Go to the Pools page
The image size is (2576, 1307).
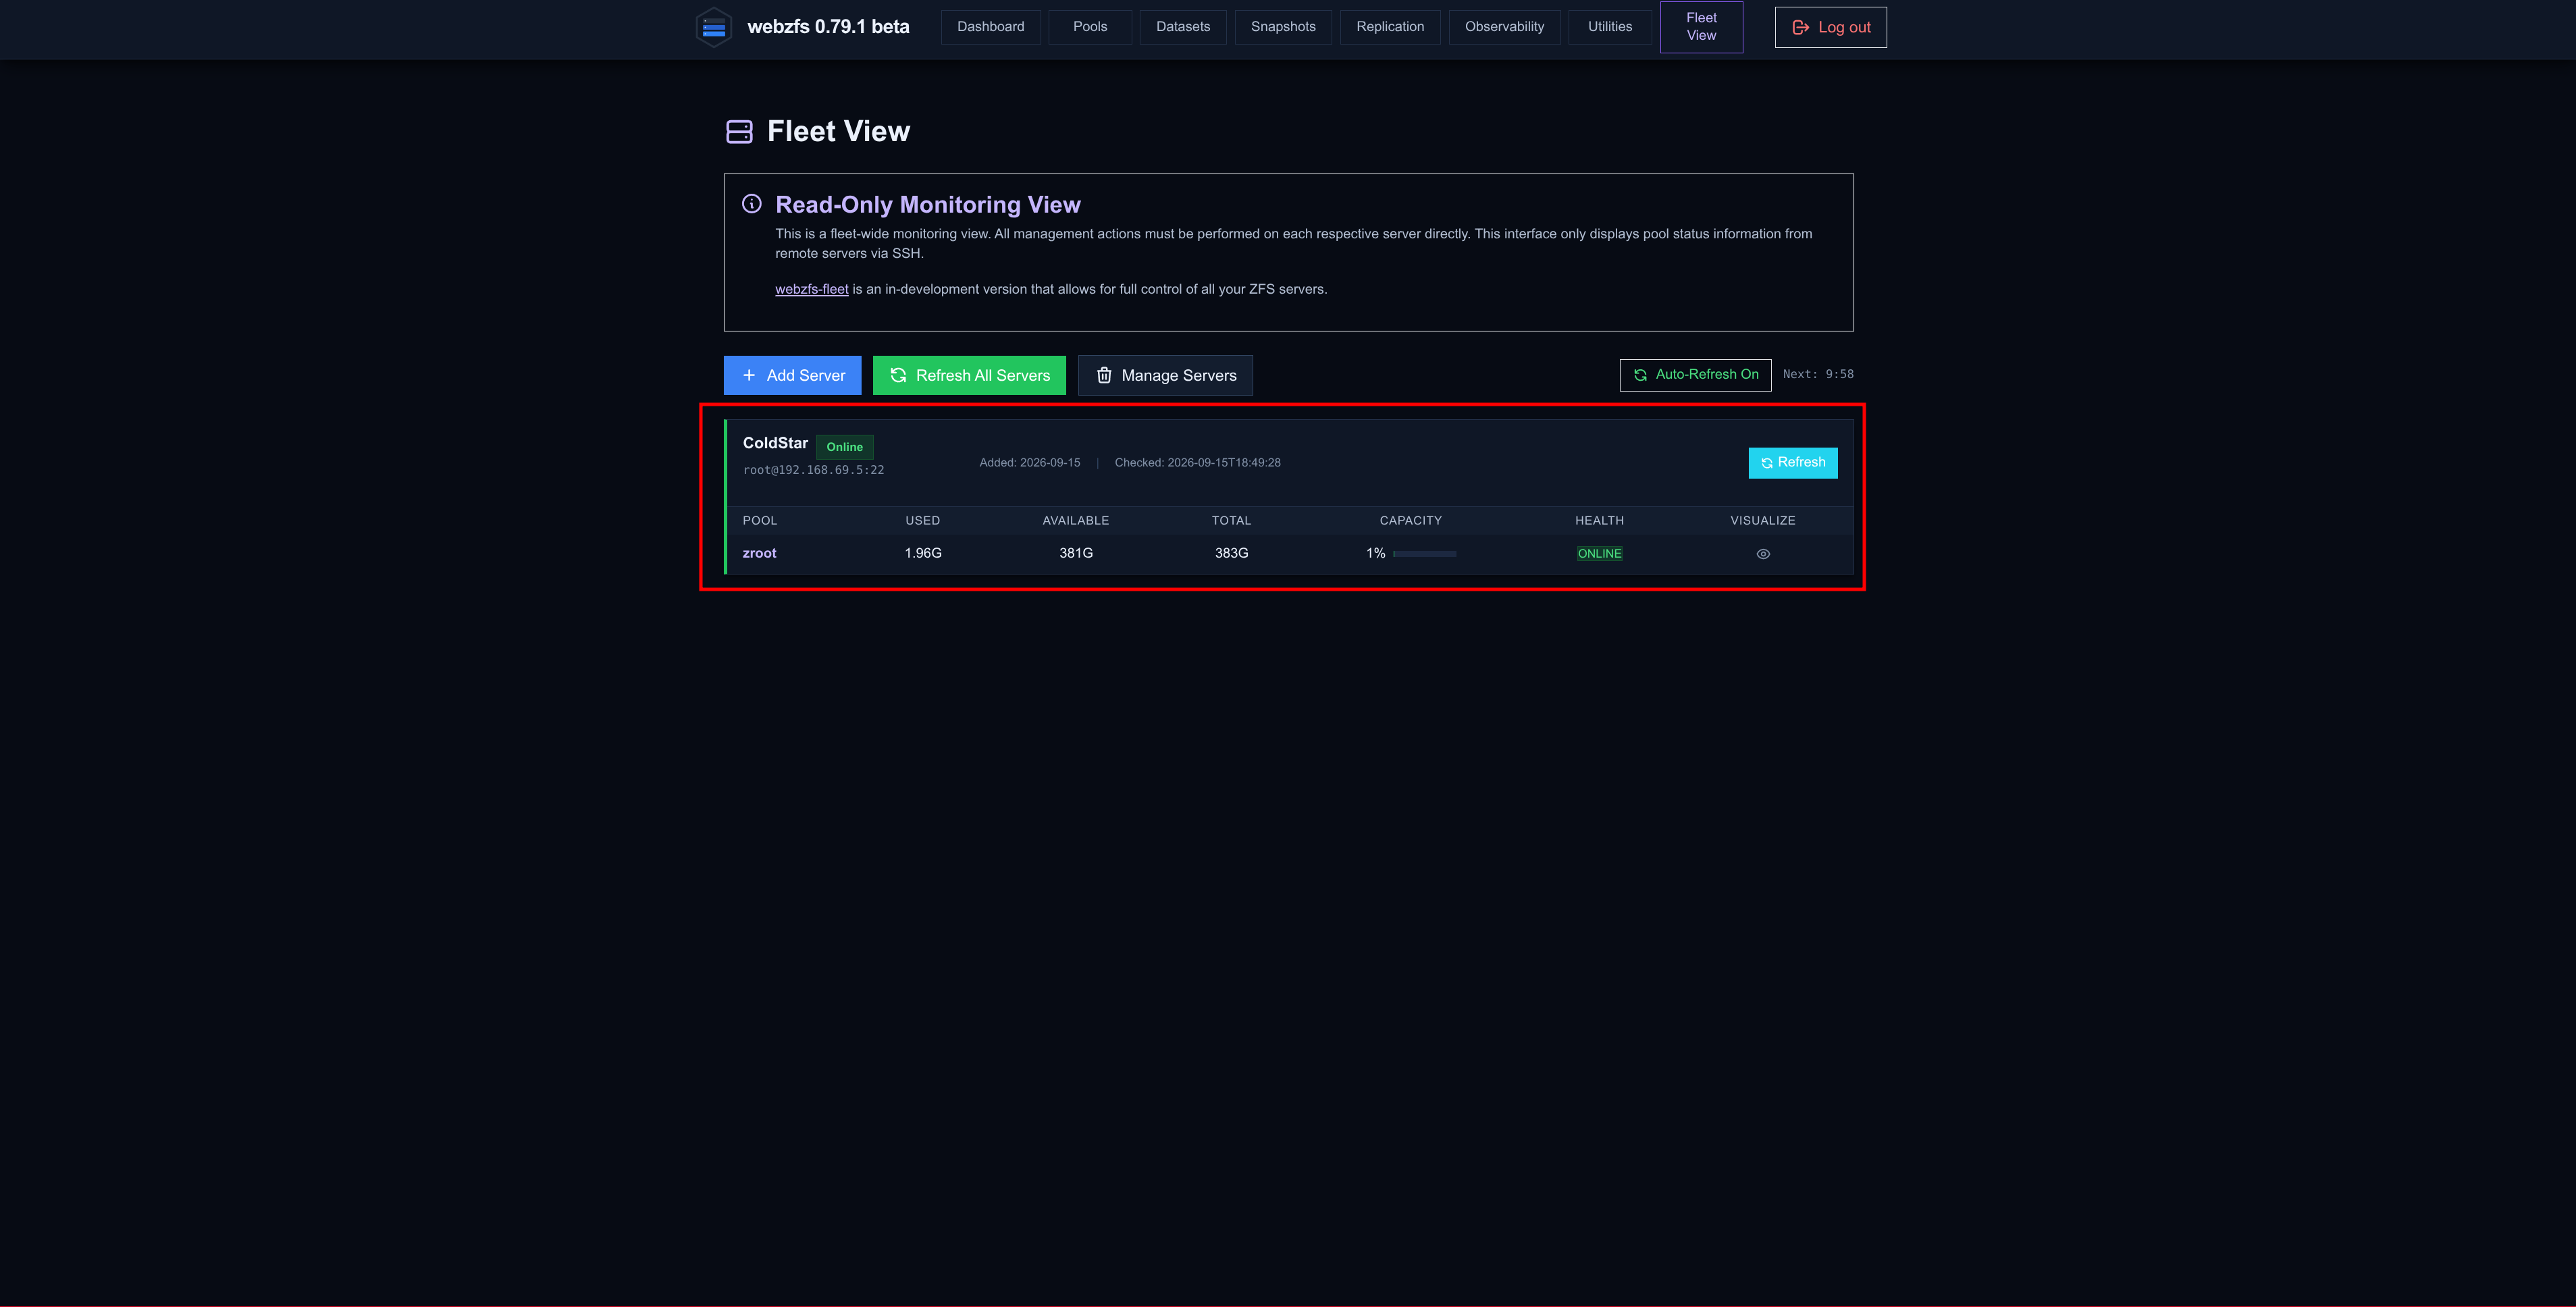(x=1090, y=27)
